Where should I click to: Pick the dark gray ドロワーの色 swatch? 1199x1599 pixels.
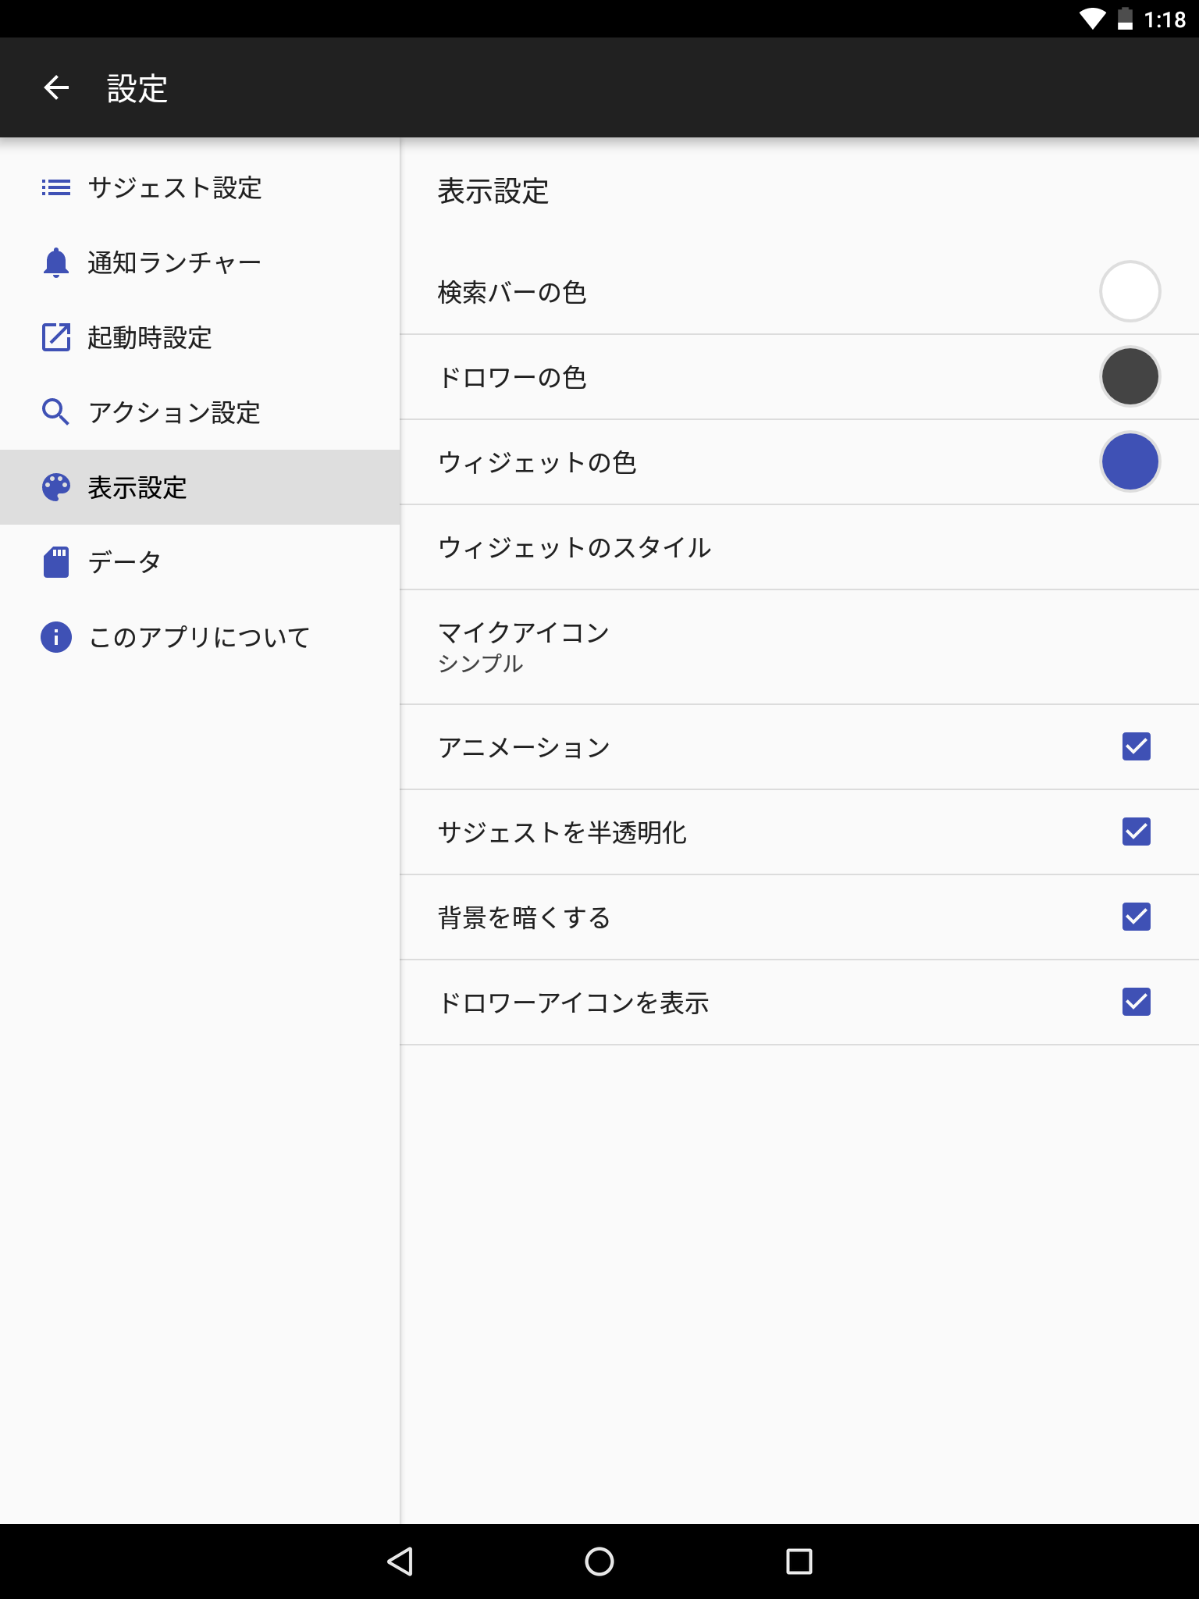1130,376
